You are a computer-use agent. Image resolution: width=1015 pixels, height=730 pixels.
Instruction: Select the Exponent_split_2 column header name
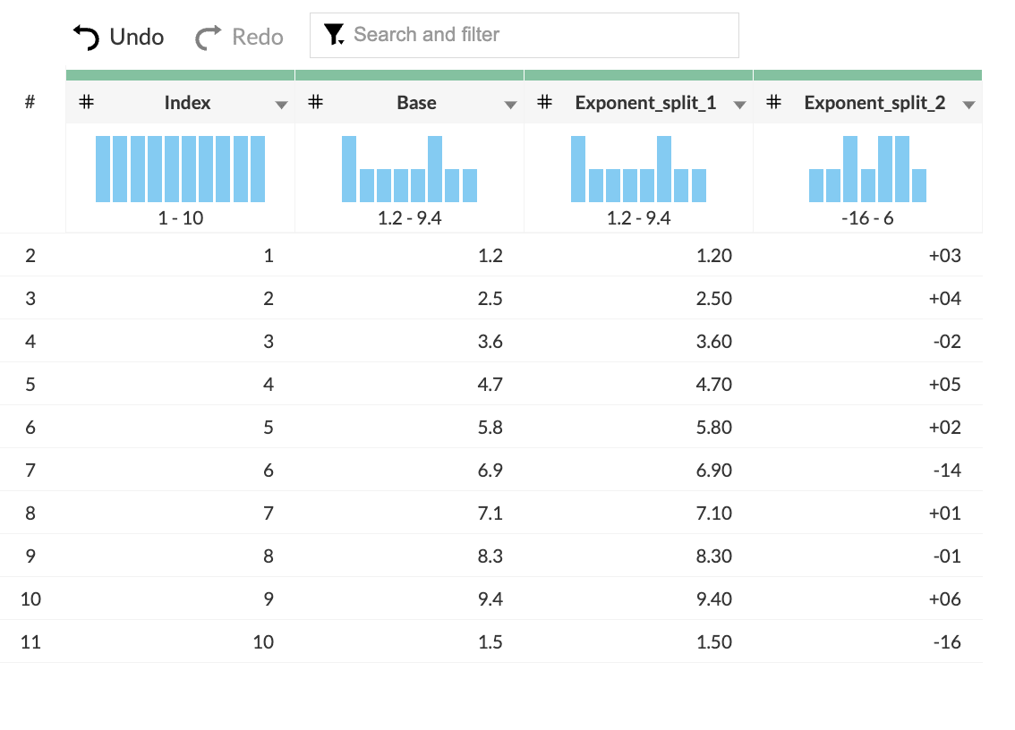[874, 102]
